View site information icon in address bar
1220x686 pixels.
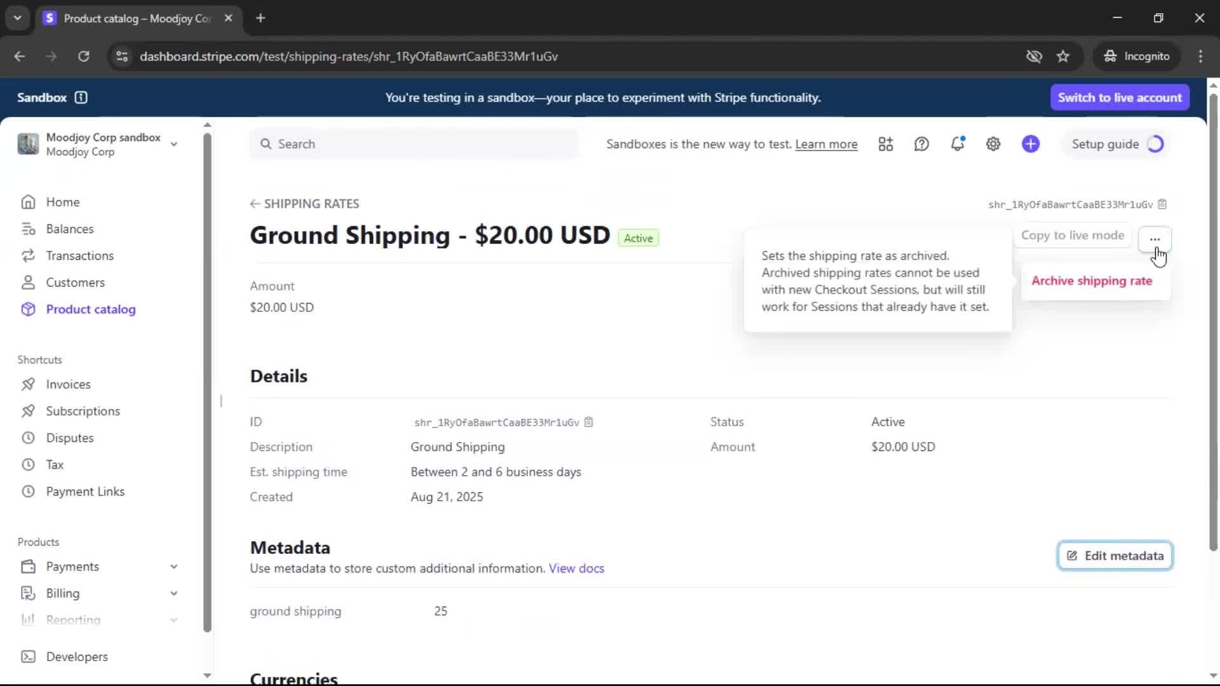[x=122, y=57]
